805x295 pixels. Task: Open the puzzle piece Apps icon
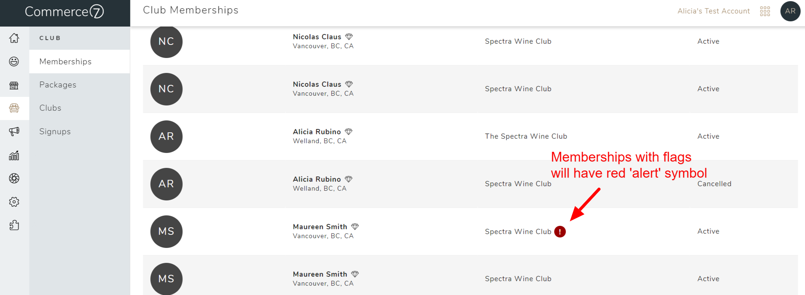pyautogui.click(x=14, y=225)
